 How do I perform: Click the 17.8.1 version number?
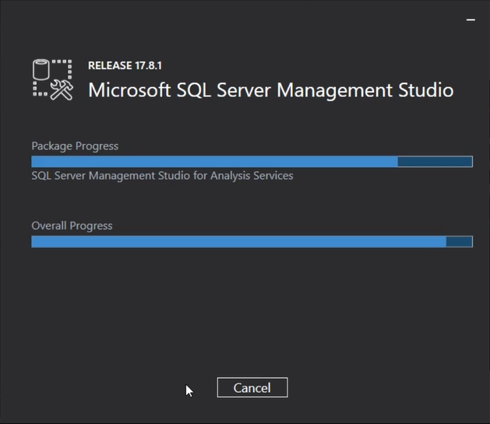(150, 66)
